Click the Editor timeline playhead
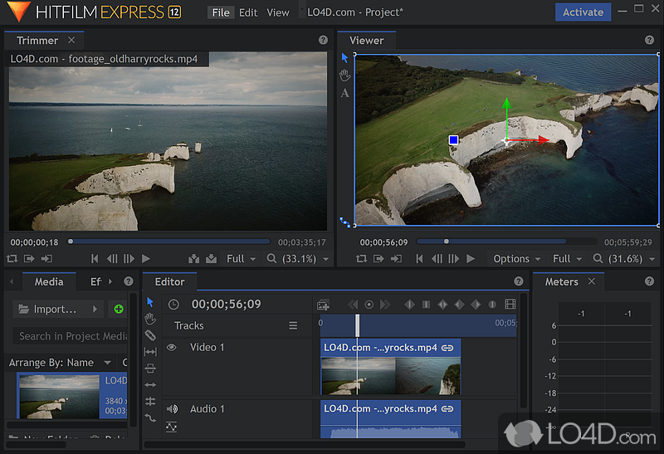Screen dimensions: 664x454 [358, 325]
